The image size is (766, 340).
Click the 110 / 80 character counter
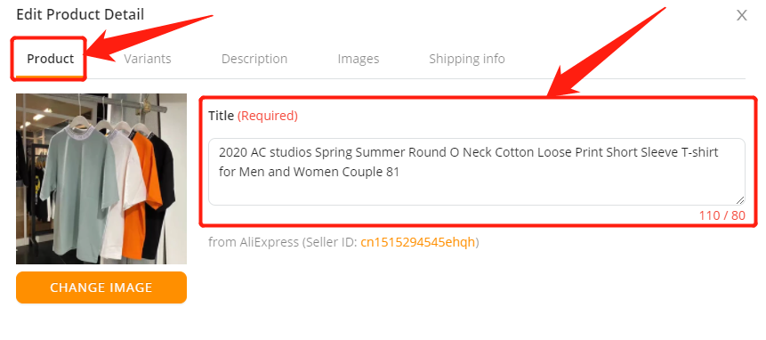(x=722, y=215)
